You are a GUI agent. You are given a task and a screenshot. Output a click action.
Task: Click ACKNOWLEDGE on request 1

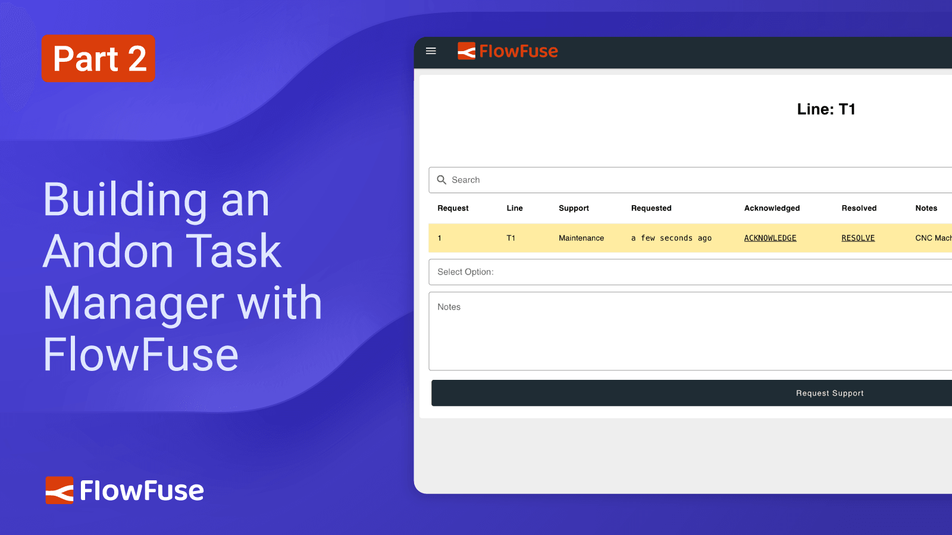point(770,238)
